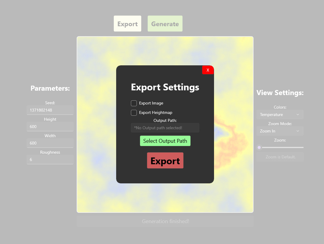The width and height of the screenshot is (324, 244).
Task: Click the Output Path text field
Action: (165, 128)
